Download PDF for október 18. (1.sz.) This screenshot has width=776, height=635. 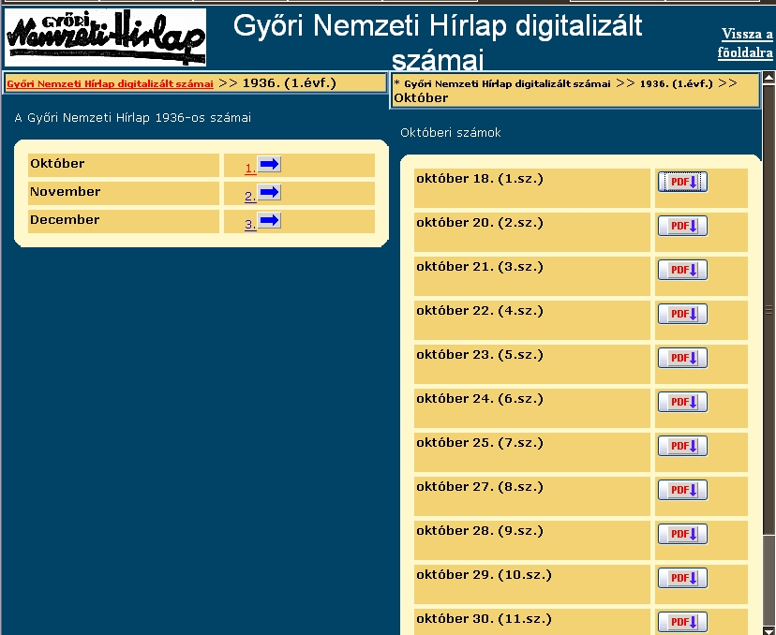[x=682, y=182]
